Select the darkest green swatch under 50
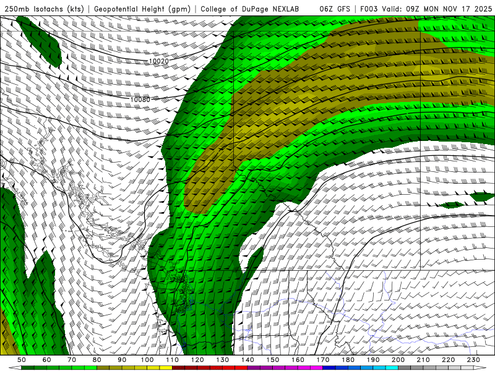The width and height of the screenshot is (495, 371). click(x=28, y=368)
